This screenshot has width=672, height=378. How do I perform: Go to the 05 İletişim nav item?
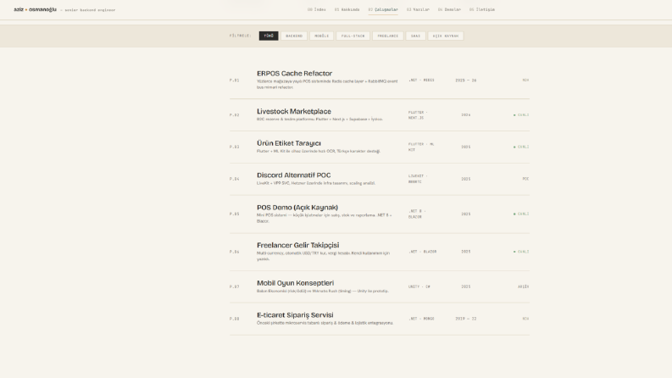481,9
